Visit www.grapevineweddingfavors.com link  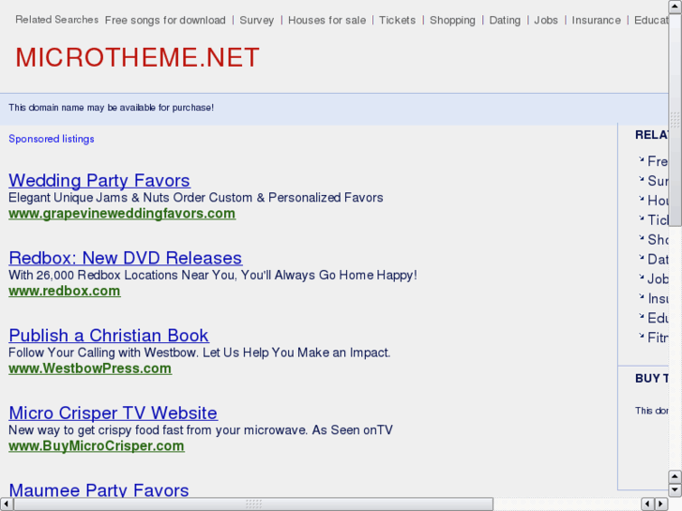(122, 214)
